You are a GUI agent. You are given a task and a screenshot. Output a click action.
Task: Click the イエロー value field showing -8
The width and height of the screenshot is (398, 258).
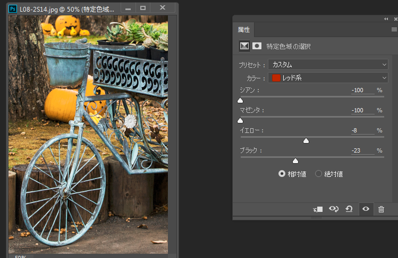coord(363,130)
